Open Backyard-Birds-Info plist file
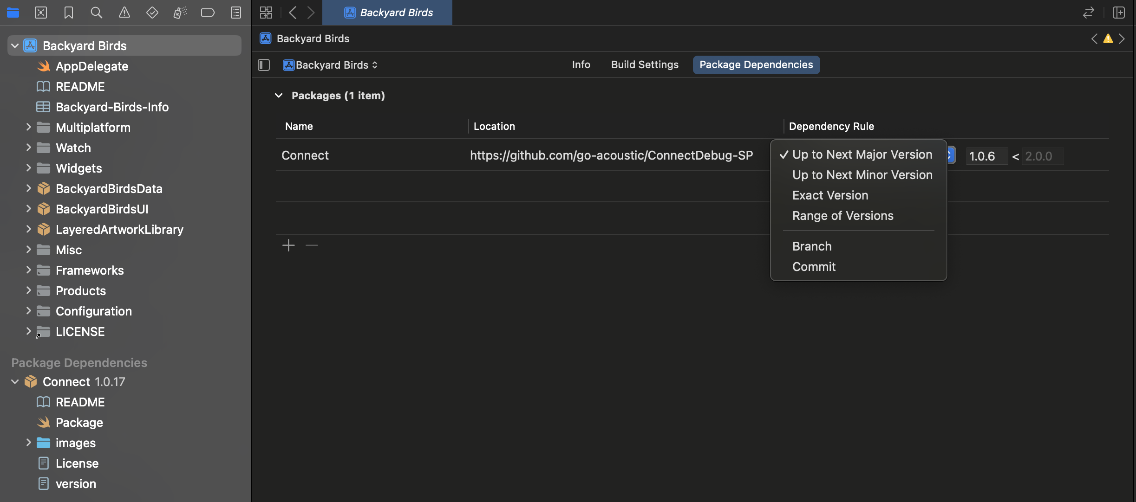 [x=112, y=107]
